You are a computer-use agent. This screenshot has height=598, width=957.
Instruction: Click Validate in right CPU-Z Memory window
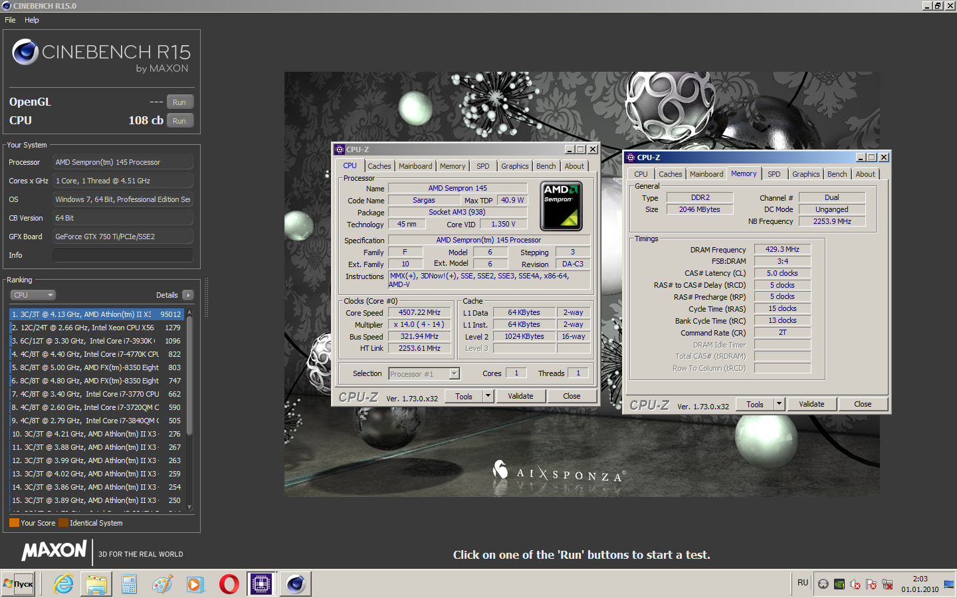coord(811,405)
